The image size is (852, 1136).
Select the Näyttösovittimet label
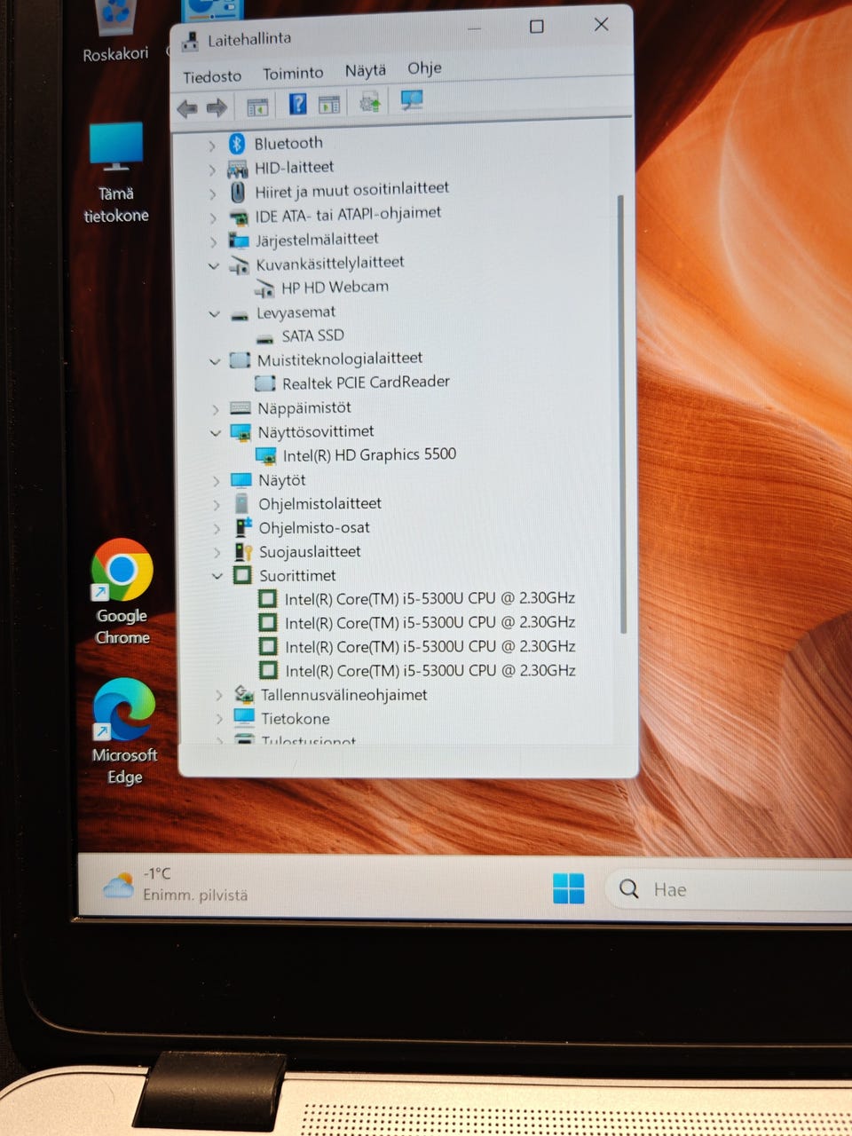coord(316,432)
